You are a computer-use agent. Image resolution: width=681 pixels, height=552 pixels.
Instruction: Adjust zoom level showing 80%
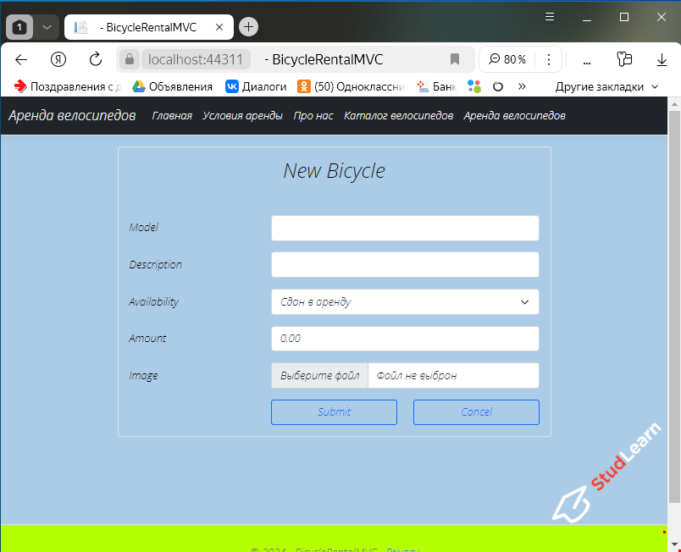(x=507, y=59)
